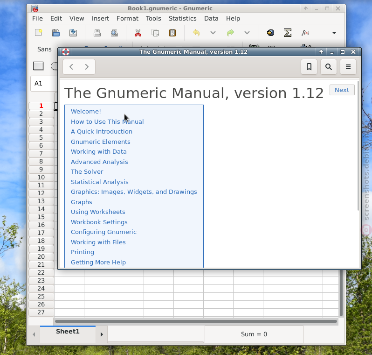The height and width of the screenshot is (355, 372).
Task: Open A Quick Introduction section
Action: 102,132
